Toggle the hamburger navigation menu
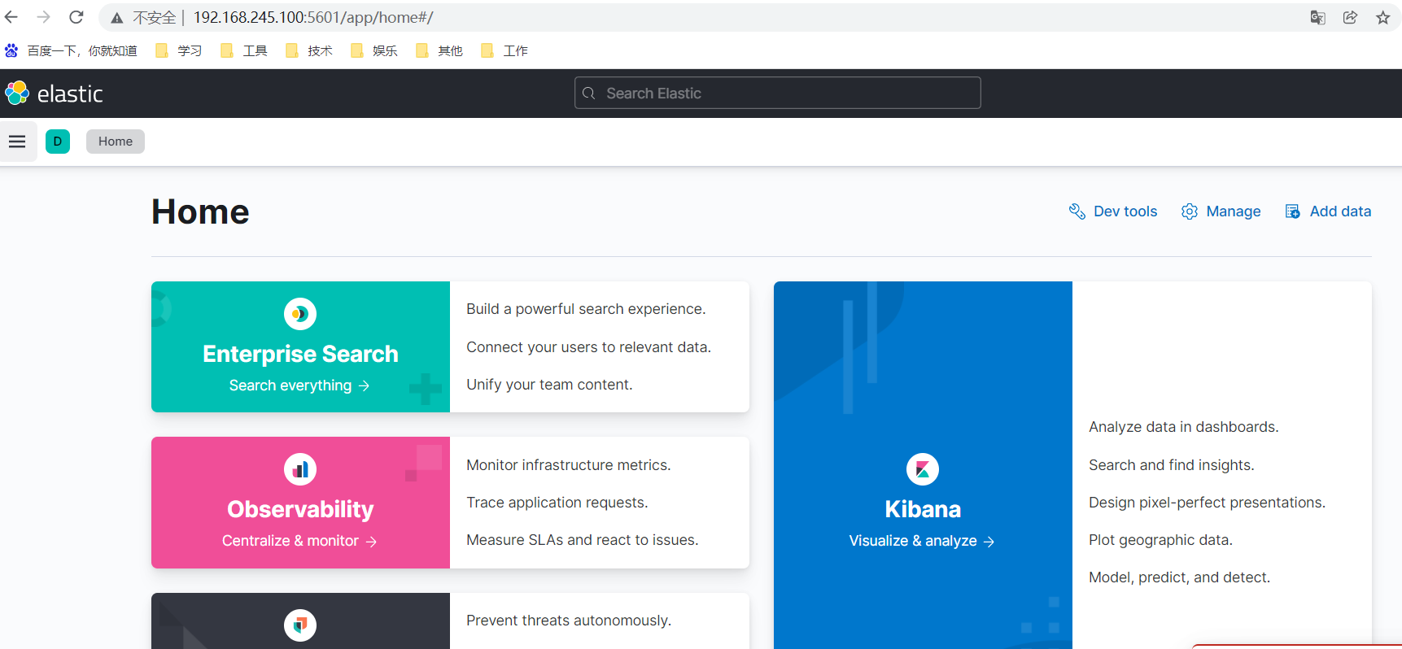 (x=17, y=142)
